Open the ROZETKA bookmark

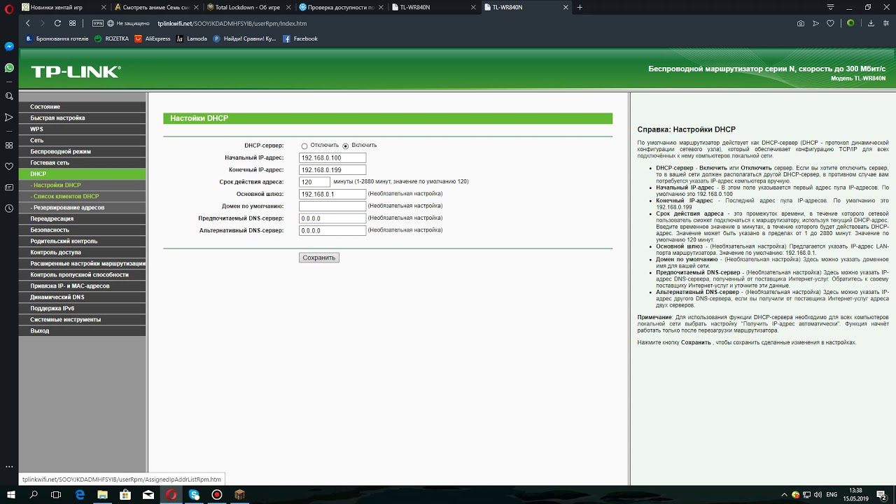112,38
